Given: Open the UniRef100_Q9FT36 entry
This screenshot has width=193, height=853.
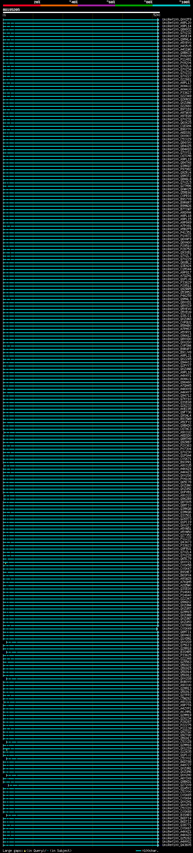Looking at the screenshot, I should [x=176, y=412].
